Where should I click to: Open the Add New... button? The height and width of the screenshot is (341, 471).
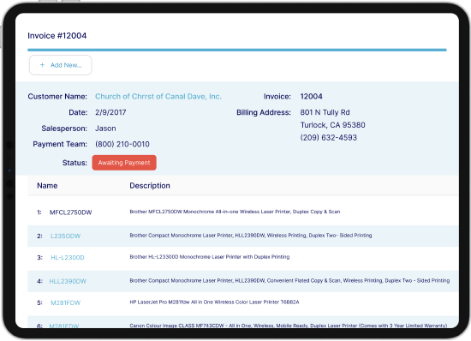[x=61, y=65]
